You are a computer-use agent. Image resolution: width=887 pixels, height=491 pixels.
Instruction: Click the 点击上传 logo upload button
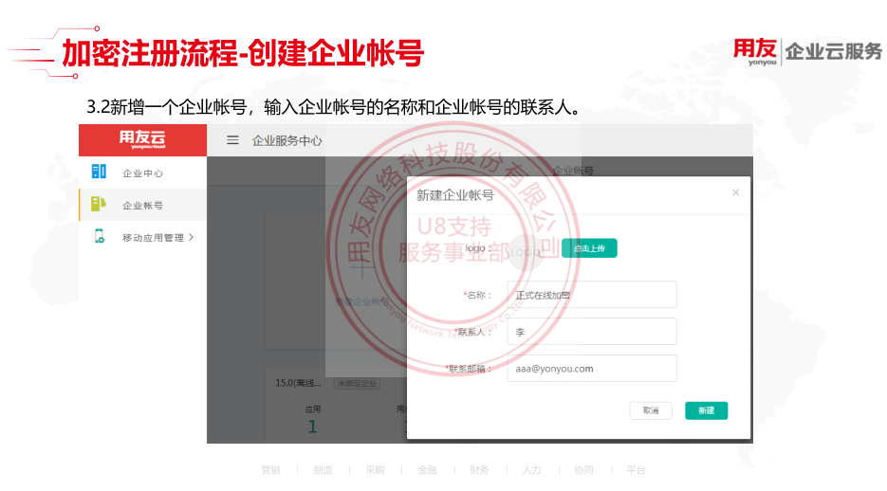pyautogui.click(x=589, y=248)
